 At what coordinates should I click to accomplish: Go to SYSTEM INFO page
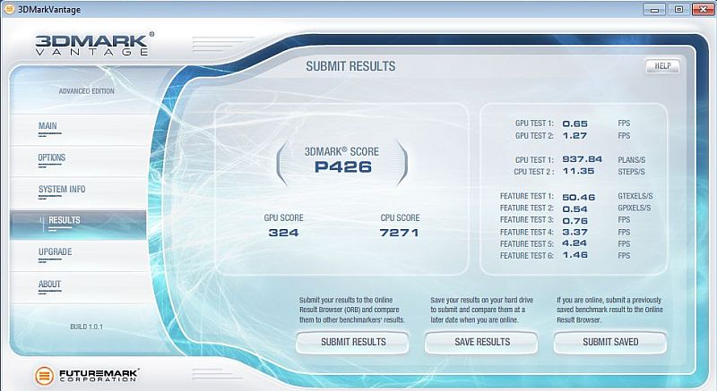coord(62,190)
